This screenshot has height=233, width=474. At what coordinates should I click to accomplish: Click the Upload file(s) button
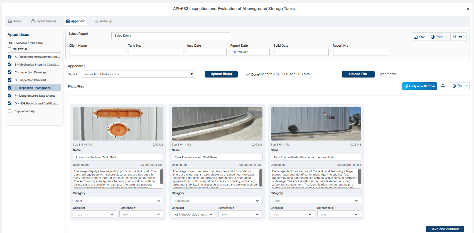221,74
